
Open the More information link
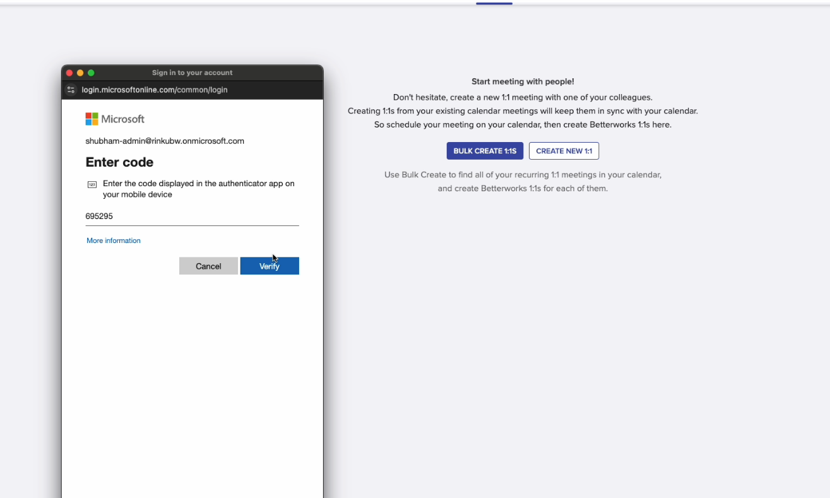(114, 240)
